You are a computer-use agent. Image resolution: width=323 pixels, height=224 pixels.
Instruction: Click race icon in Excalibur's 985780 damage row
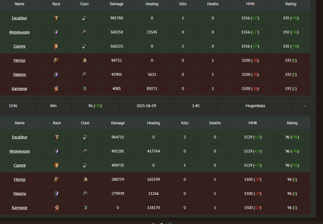coord(56,18)
